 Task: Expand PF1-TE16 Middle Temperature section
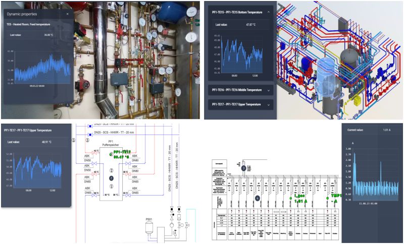[268, 89]
